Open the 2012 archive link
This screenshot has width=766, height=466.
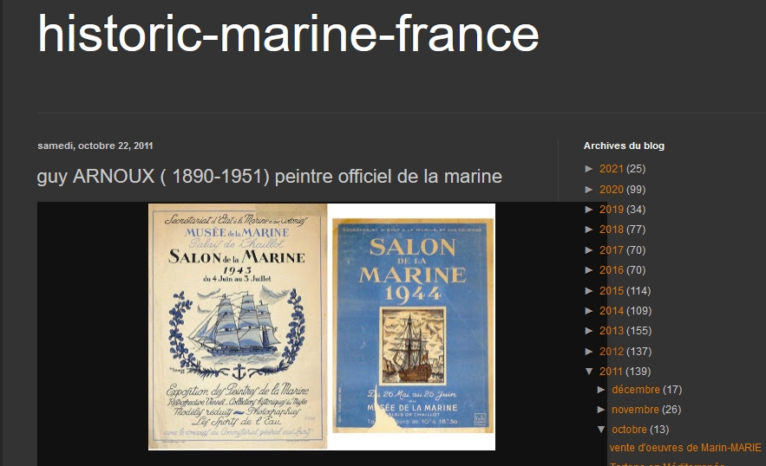(611, 352)
